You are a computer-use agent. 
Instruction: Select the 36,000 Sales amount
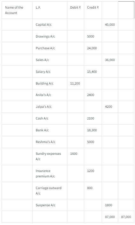(x=110, y=60)
